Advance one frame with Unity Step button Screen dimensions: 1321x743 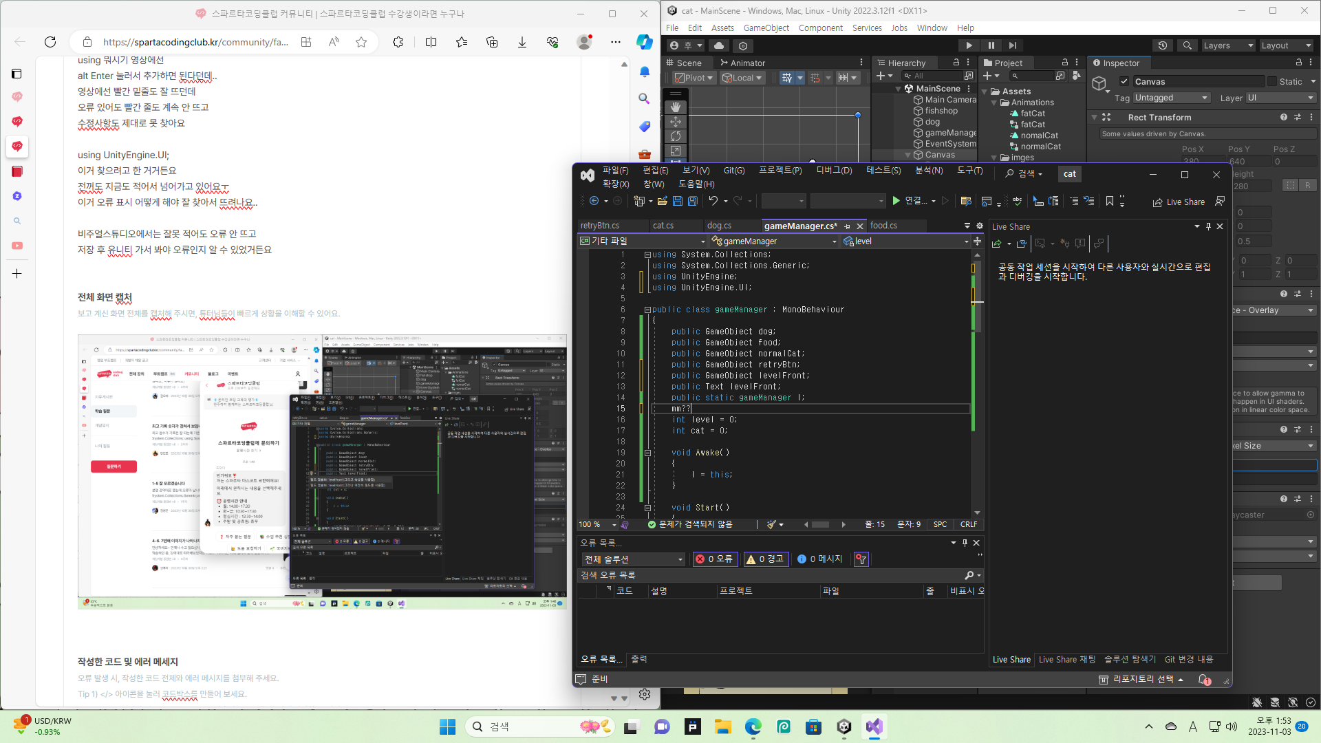tap(1013, 45)
